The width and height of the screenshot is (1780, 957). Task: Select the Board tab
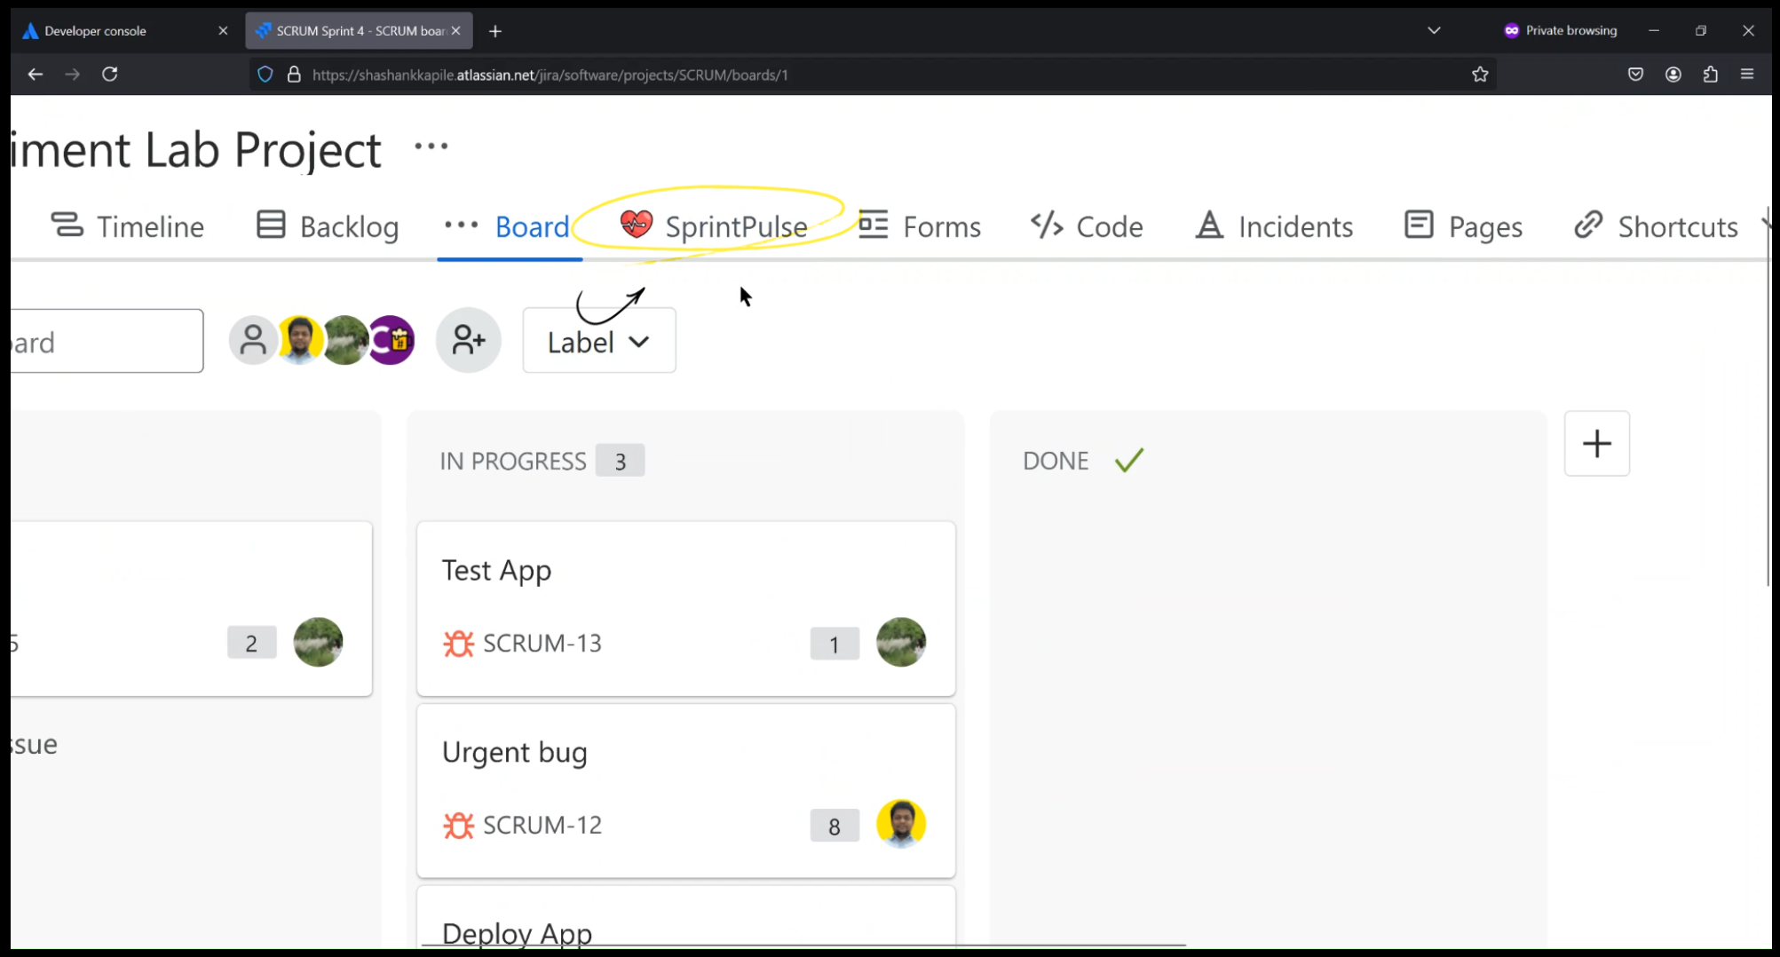click(532, 226)
